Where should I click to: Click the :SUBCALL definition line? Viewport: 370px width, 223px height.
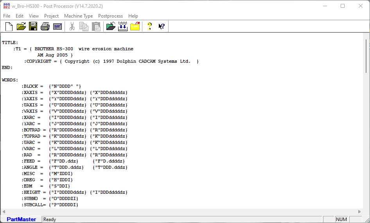coord(50,205)
